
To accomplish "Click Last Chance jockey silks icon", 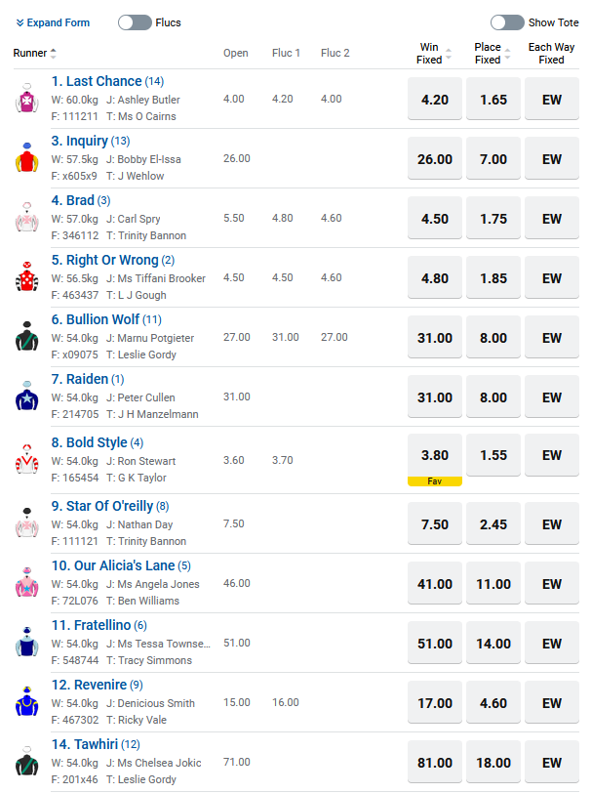I will [25, 99].
